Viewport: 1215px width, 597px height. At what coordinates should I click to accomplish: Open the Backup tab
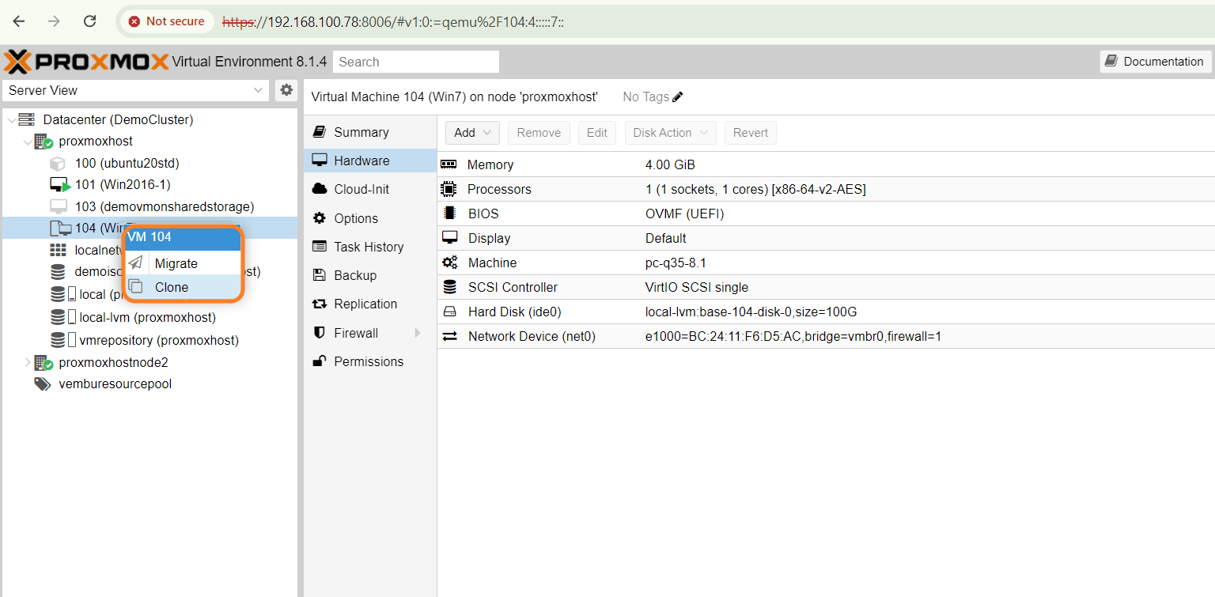370,275
